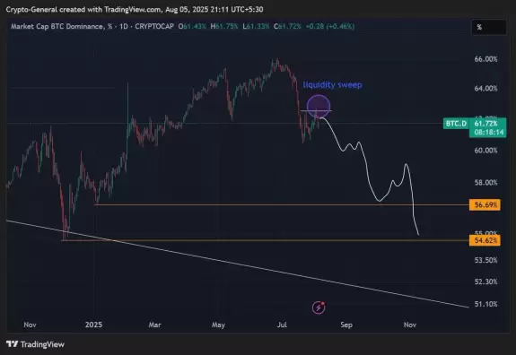
Task: Click the May label on the time axis
Action: coord(218,325)
